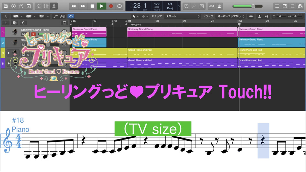Open the 表示 menu
Viewport: 306px width, 172px height.
coord(44,16)
